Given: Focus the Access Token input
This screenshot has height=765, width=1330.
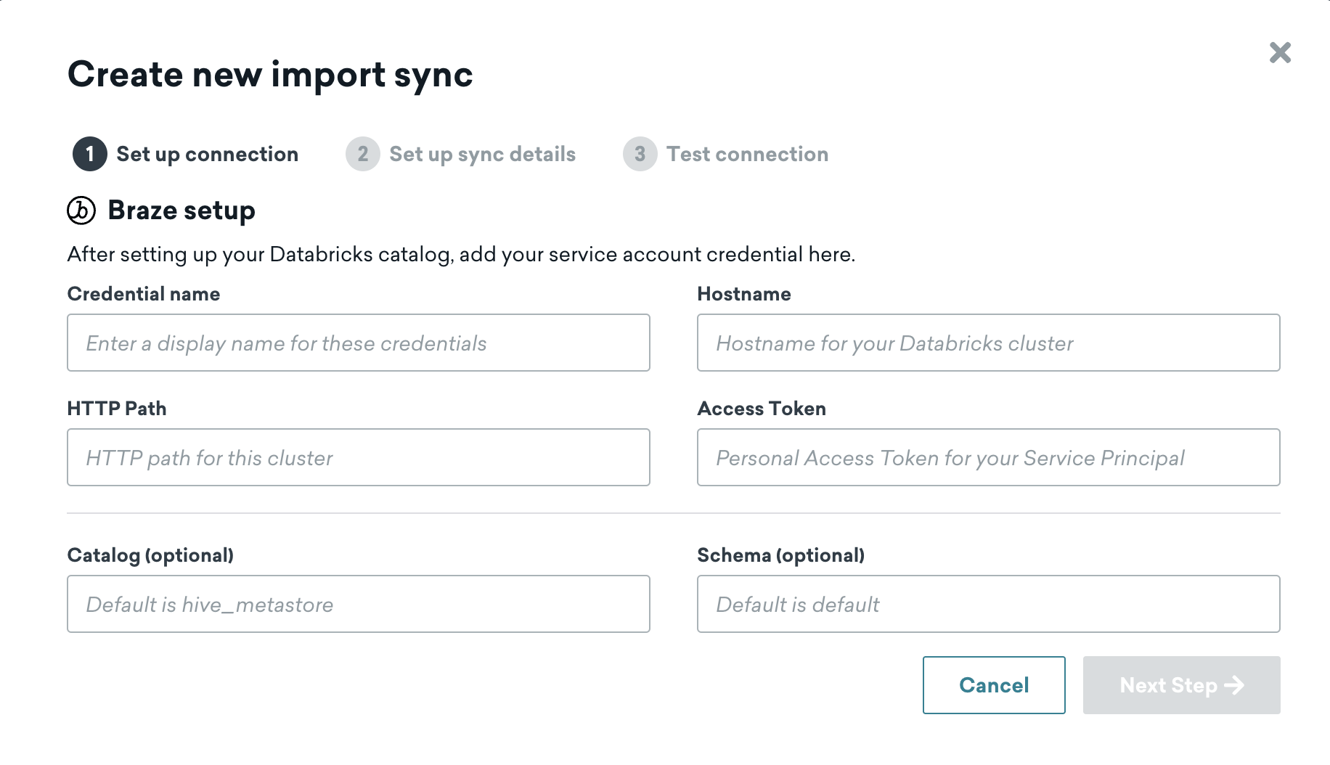Looking at the screenshot, I should click(x=988, y=457).
